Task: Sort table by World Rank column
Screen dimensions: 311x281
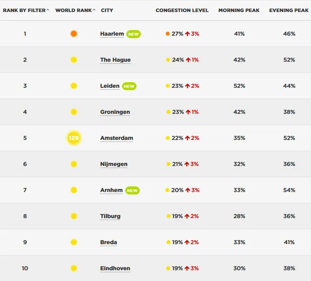Action: click(75, 11)
